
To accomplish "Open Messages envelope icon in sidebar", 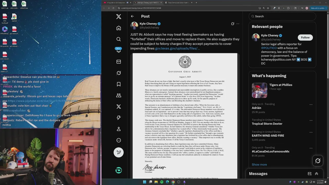I will click(x=118, y=62).
